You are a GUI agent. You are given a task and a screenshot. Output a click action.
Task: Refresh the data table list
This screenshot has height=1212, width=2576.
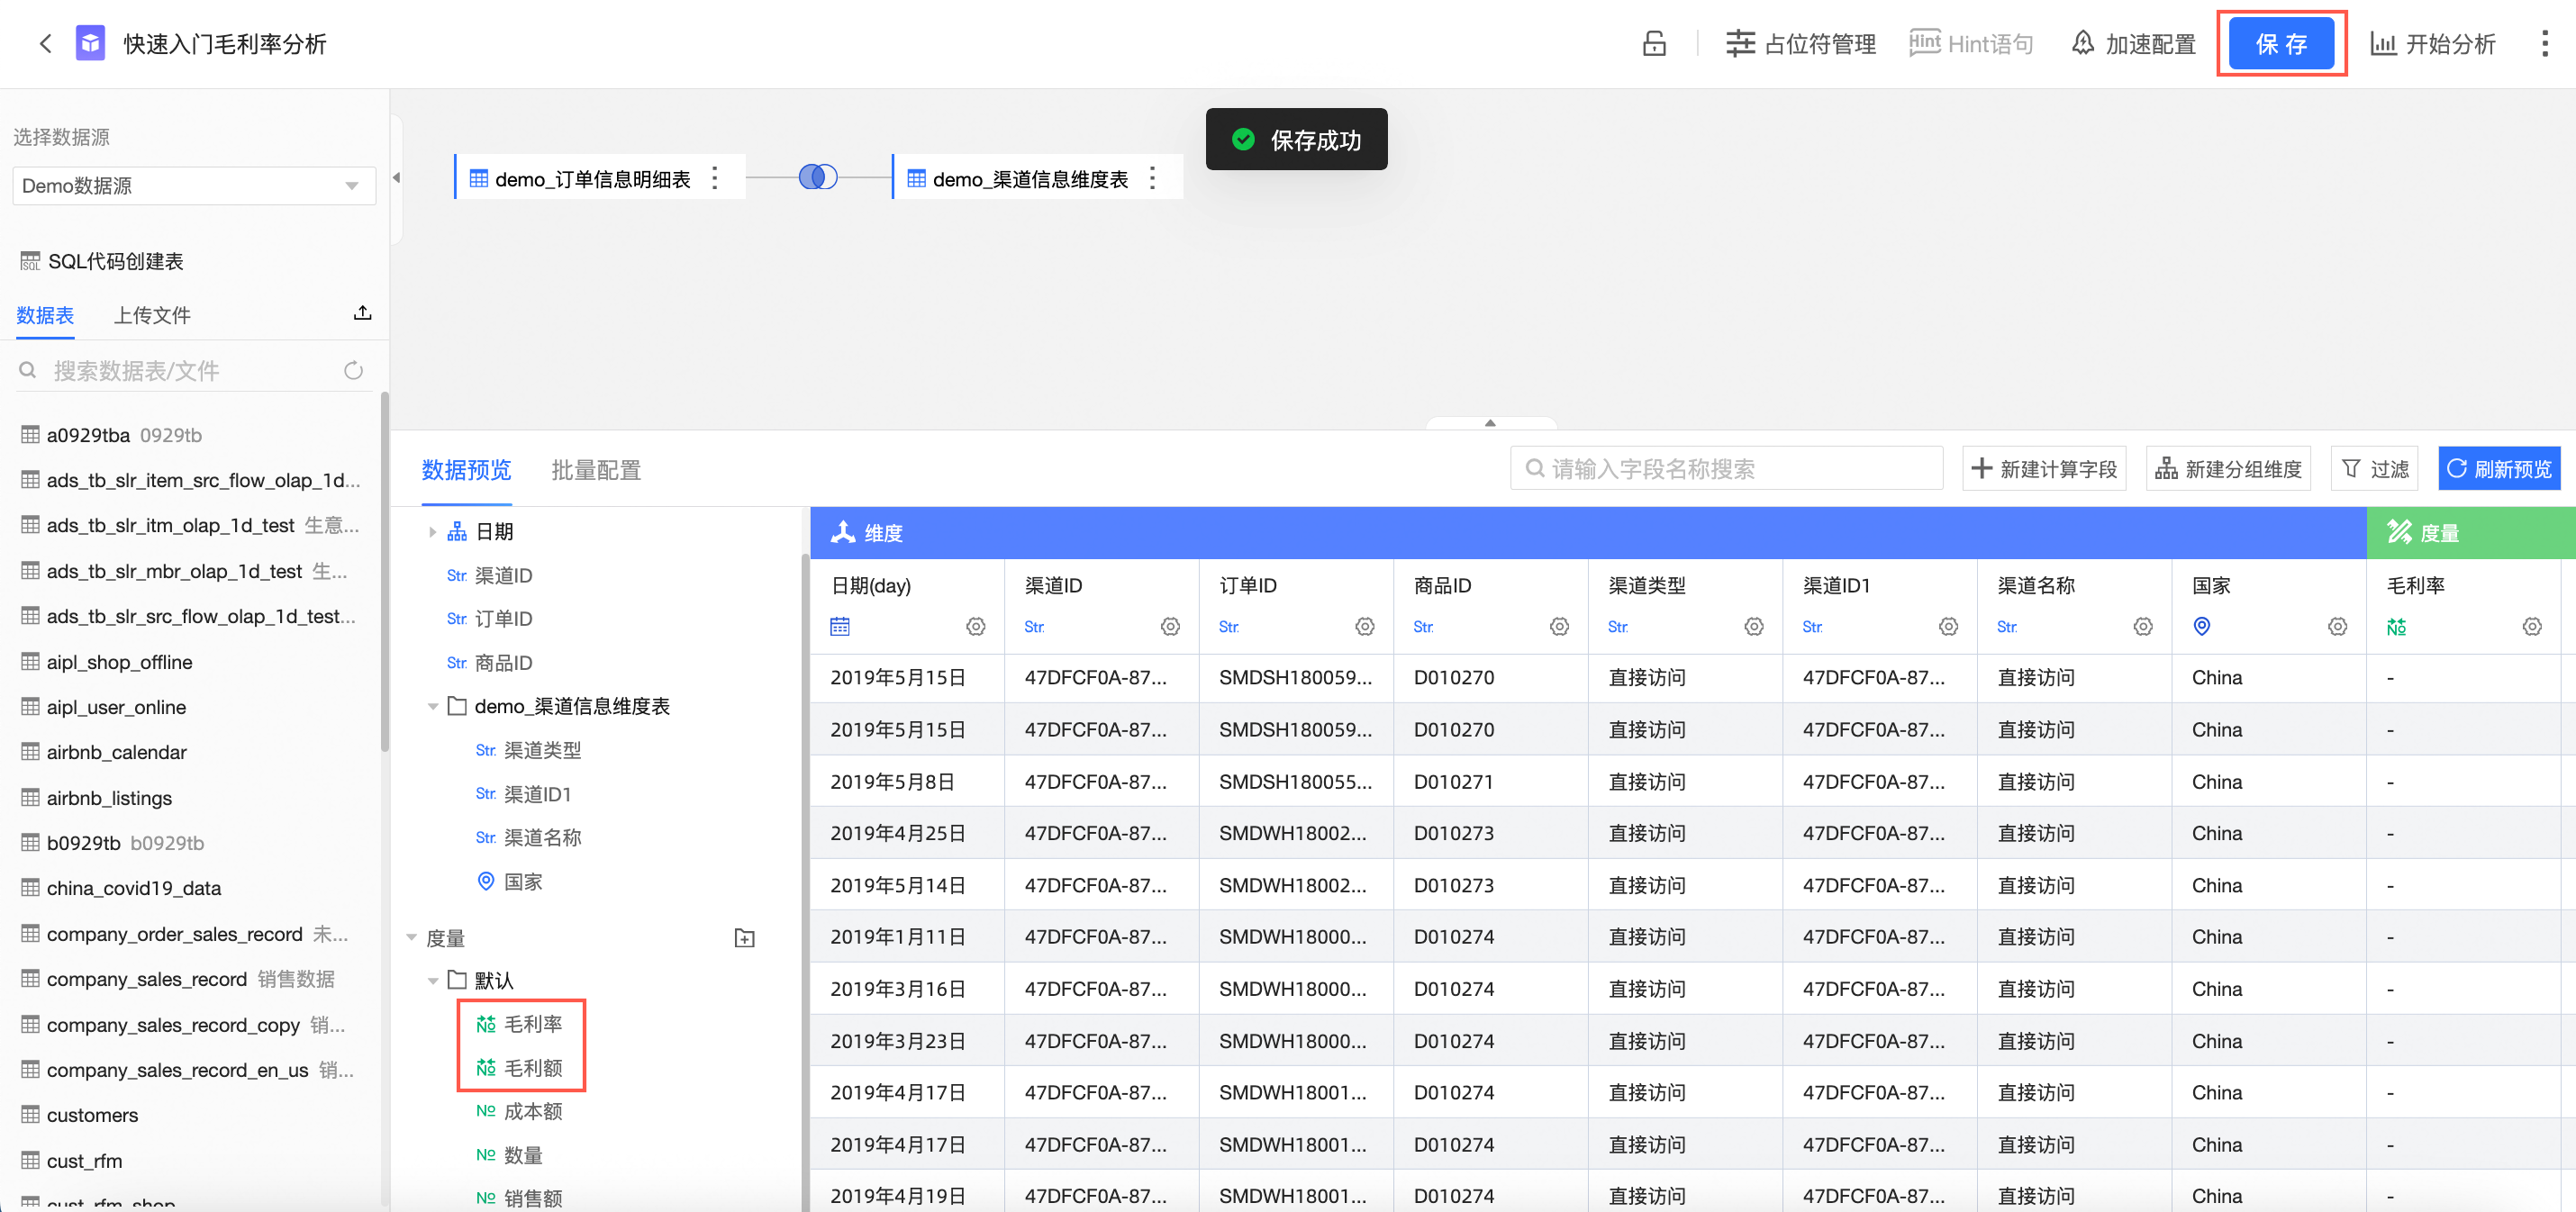353,371
